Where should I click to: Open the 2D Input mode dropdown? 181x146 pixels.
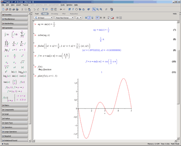[43, 18]
